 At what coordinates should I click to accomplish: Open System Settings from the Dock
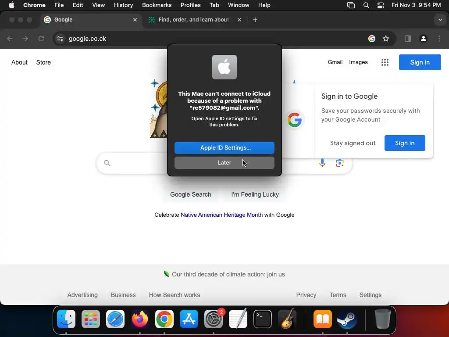(214, 319)
